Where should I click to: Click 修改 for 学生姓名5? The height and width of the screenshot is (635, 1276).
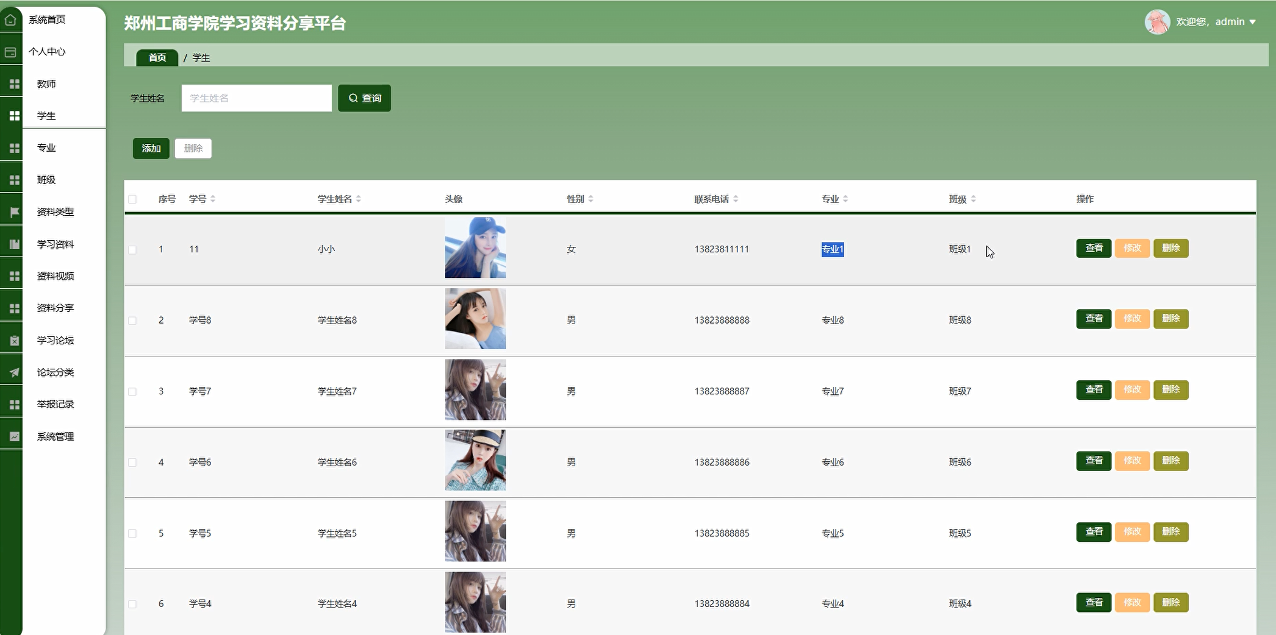click(x=1132, y=532)
